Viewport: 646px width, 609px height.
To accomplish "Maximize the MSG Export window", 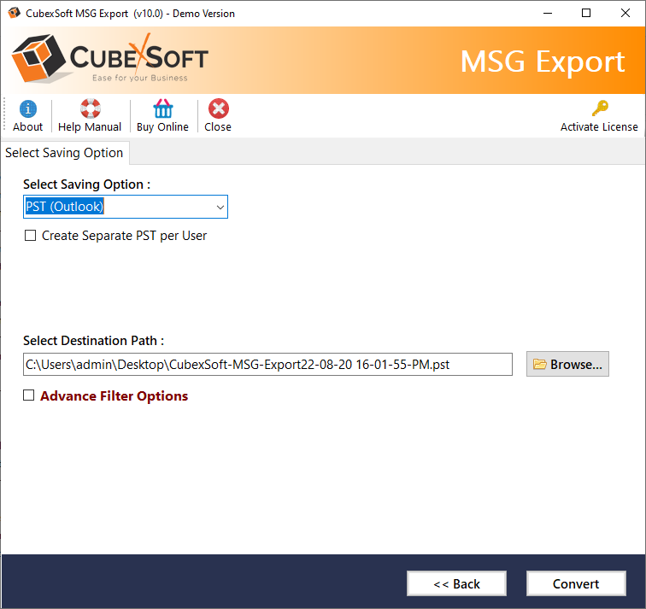I will coord(586,14).
